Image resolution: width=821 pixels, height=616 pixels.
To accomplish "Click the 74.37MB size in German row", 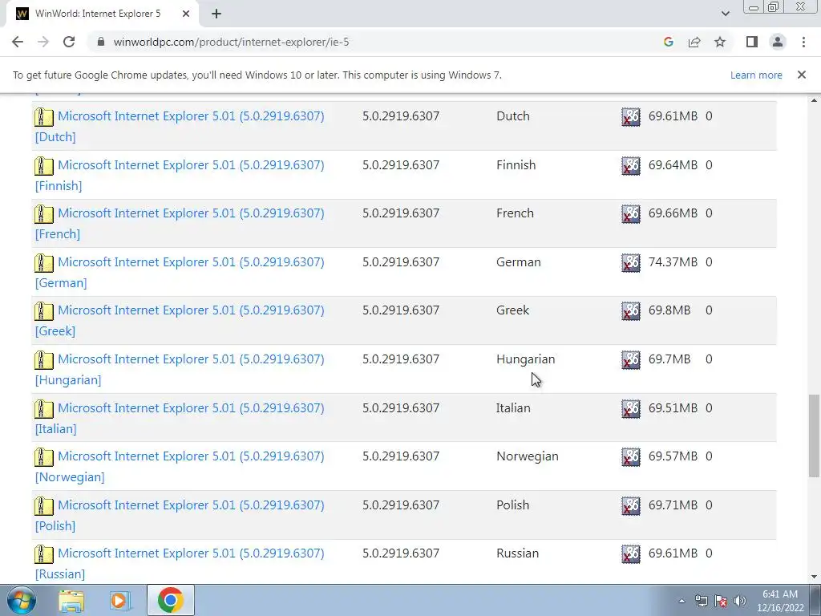I will point(673,262).
